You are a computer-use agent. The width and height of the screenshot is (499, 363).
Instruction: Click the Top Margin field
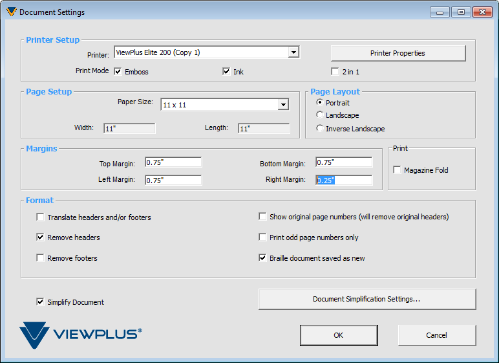(173, 162)
